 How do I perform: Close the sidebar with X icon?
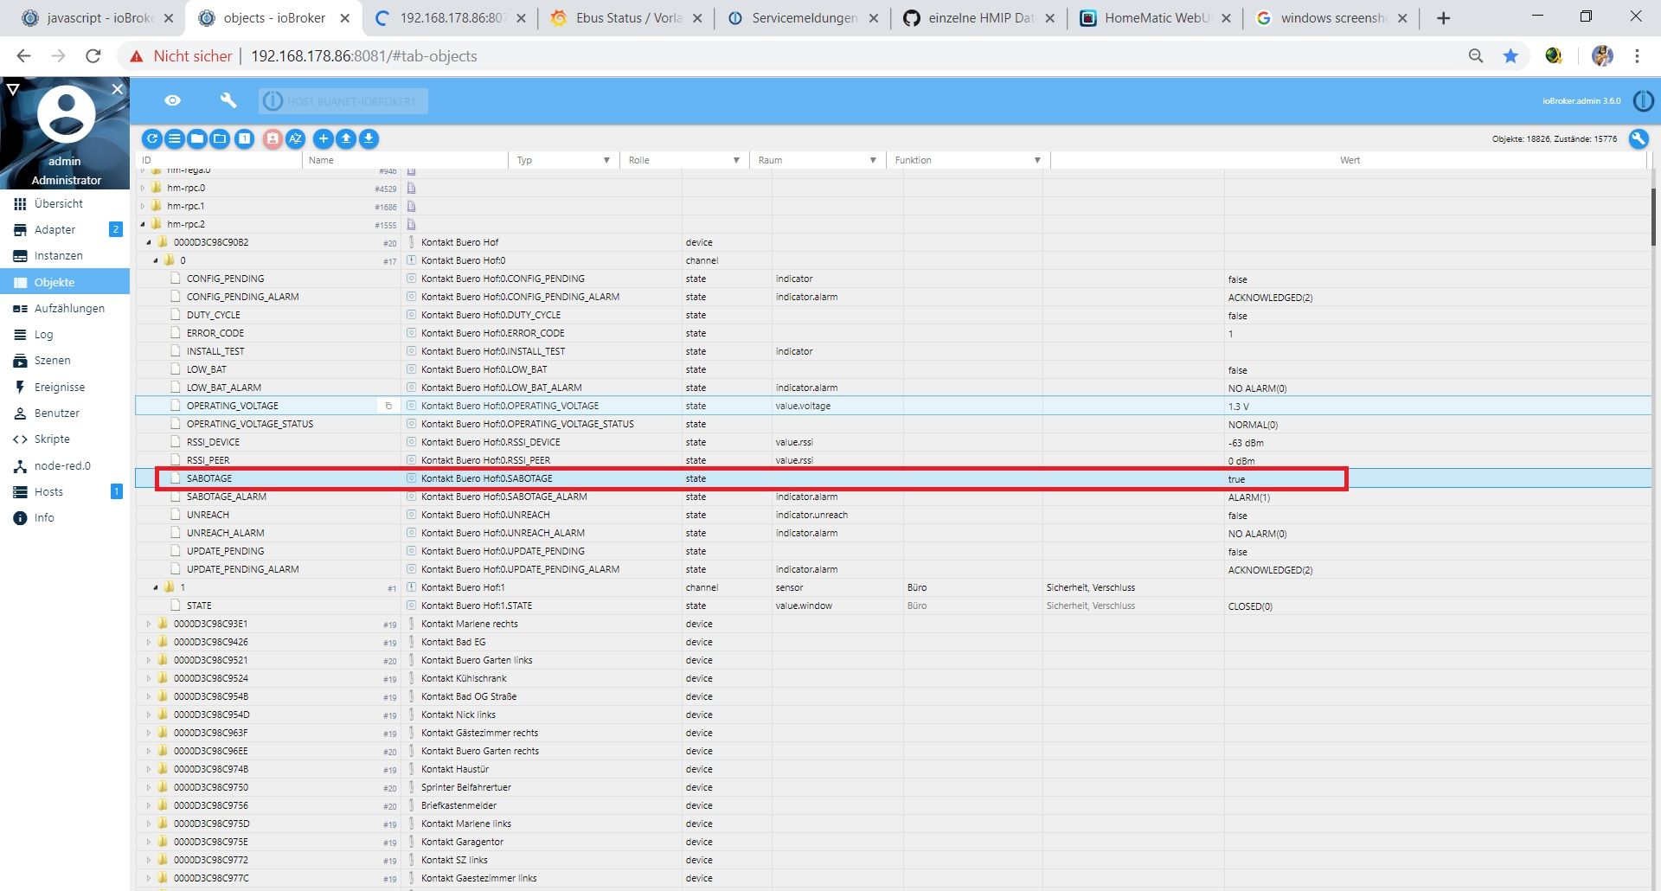coord(118,89)
